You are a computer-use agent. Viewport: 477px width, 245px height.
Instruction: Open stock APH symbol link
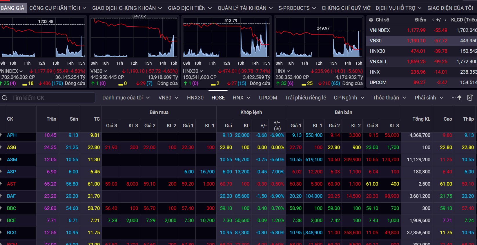point(12,135)
